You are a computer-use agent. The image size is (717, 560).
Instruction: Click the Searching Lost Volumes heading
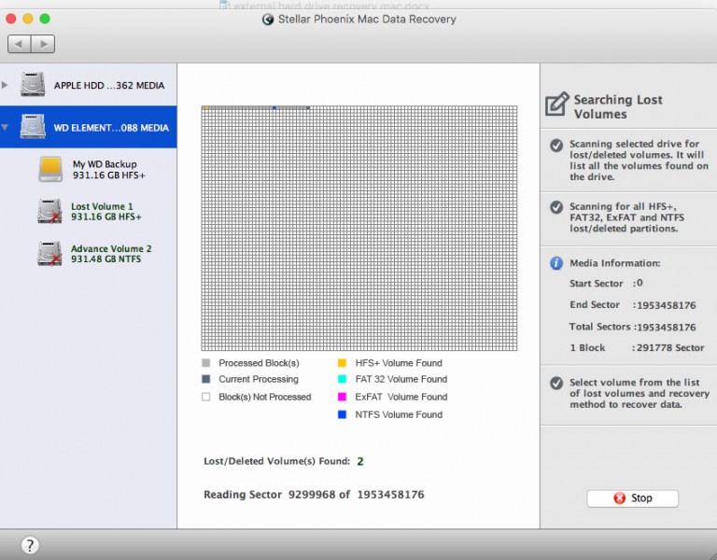[x=618, y=107]
